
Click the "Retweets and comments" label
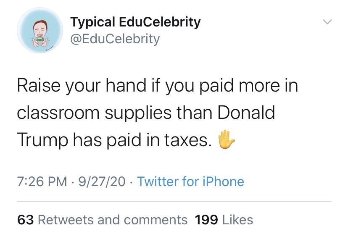tap(113, 219)
